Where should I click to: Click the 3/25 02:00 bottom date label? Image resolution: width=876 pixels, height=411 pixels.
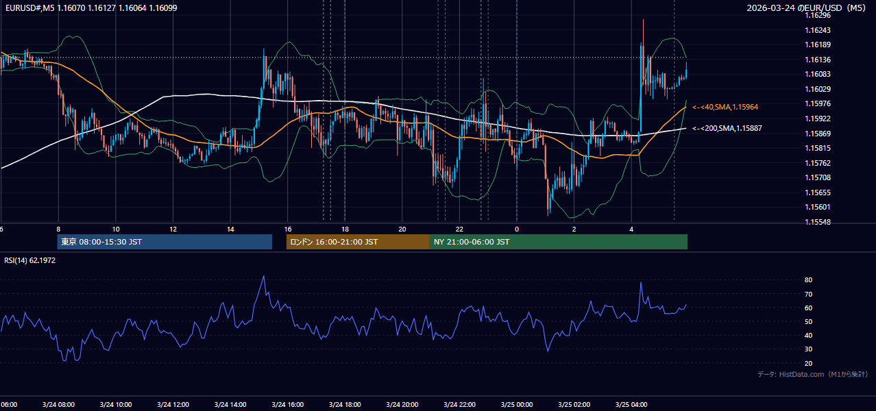tap(574, 404)
